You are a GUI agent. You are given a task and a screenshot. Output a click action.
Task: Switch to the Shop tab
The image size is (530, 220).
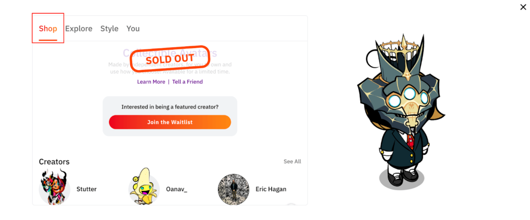[x=48, y=29]
